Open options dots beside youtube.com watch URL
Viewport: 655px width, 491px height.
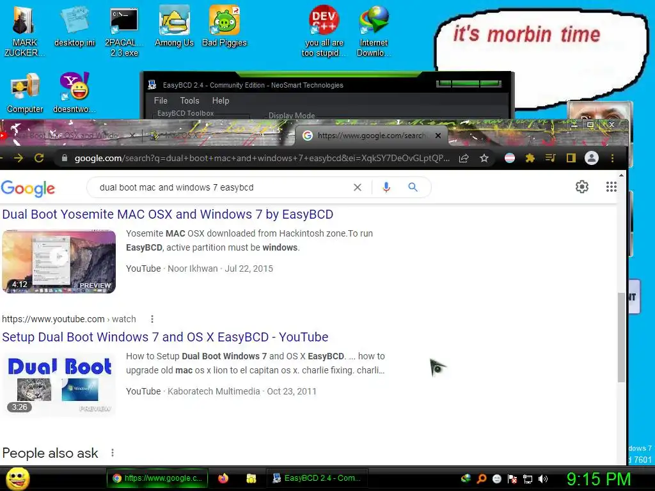[x=152, y=319]
